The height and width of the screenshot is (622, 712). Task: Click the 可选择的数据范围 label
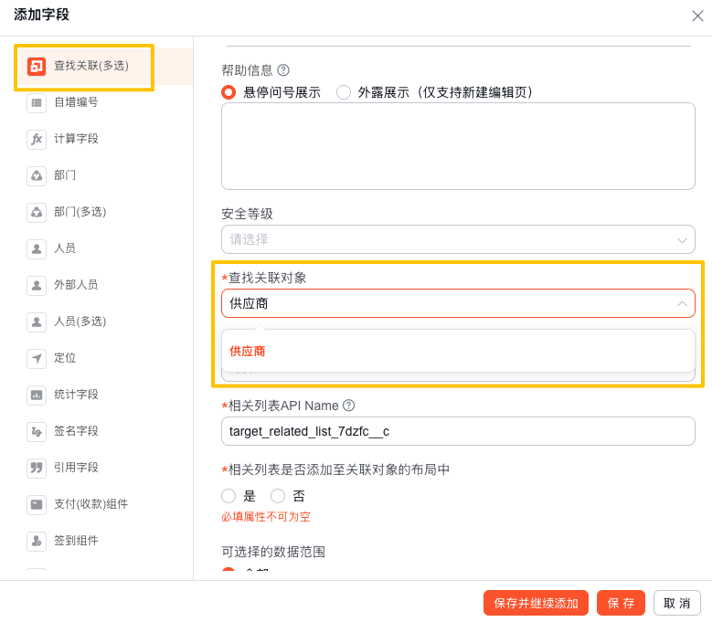coord(273,552)
